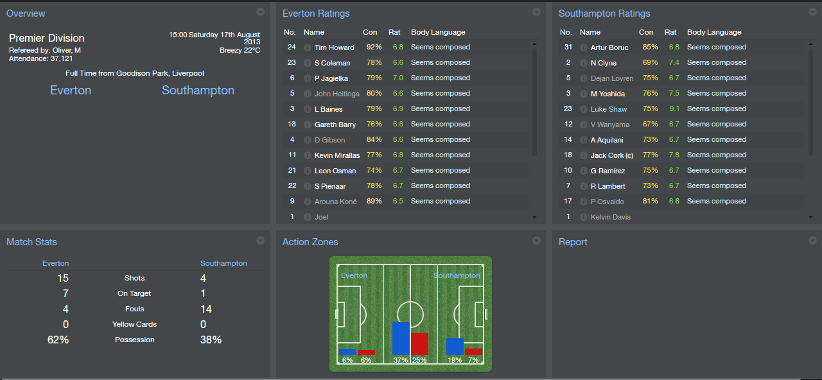
Task: Click info icon next to Kevin Mirallas
Action: [x=307, y=155]
